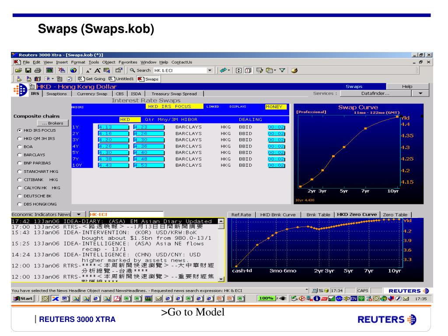Click the Search magnifier icon
The height and width of the screenshot is (336, 448).
[132, 70]
